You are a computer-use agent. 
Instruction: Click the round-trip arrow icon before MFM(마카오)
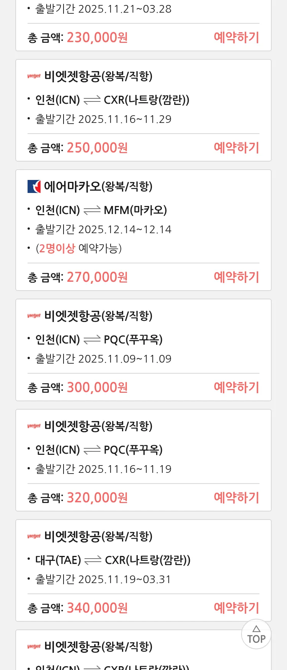[x=92, y=210]
